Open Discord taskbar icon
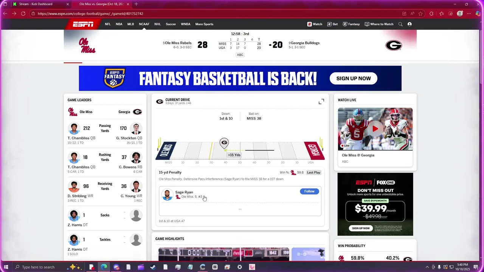 116,267
